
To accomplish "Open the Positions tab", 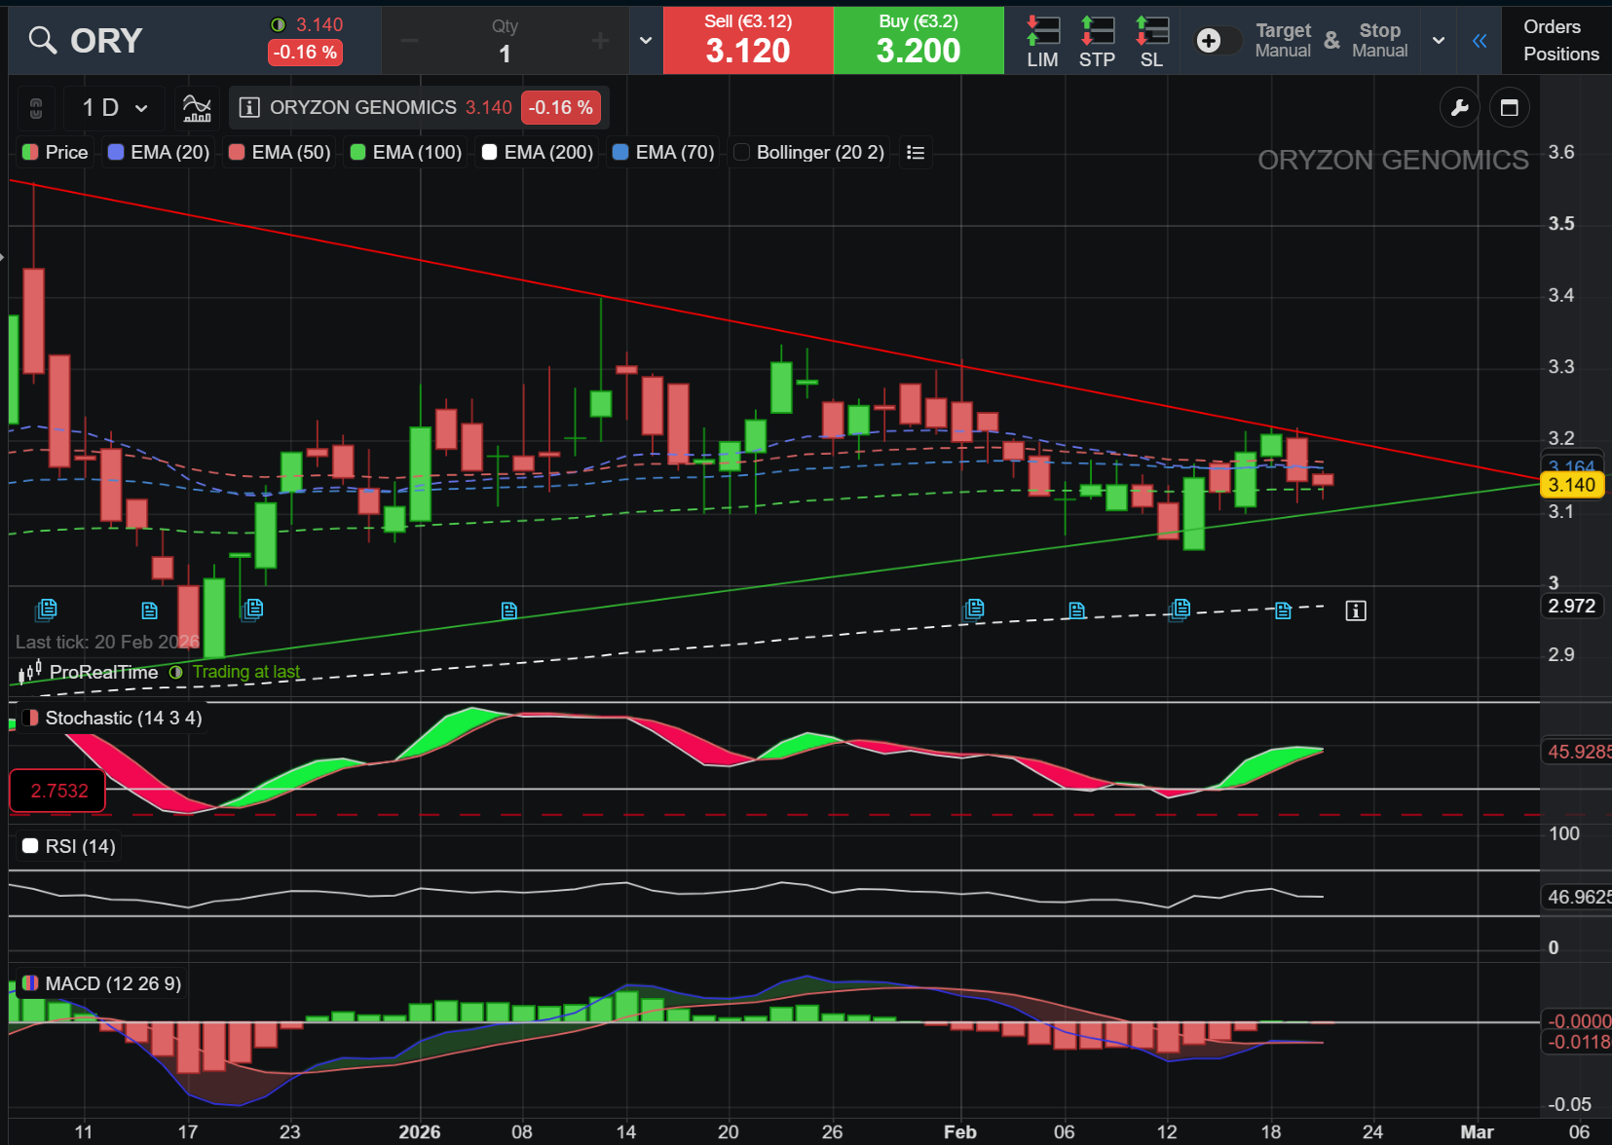I will coord(1560,55).
